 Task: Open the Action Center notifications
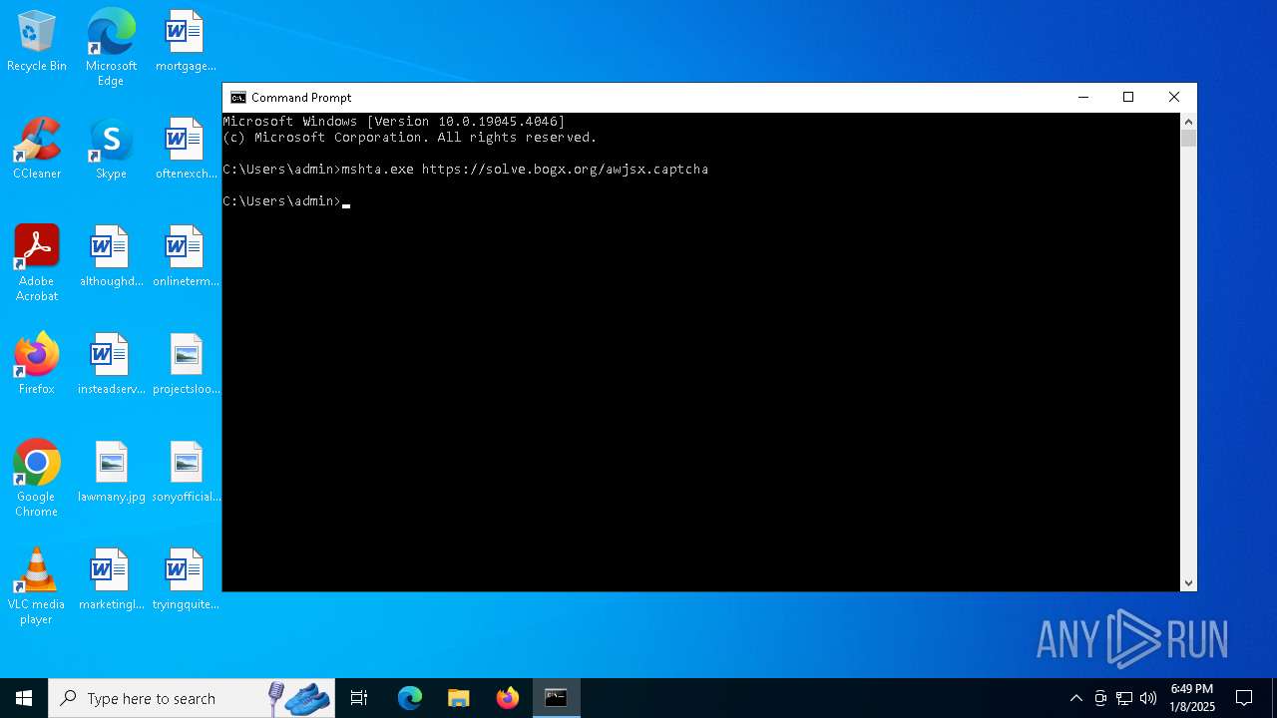coord(1244,698)
